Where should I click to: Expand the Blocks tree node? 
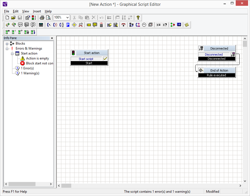pyautogui.click(x=7, y=44)
